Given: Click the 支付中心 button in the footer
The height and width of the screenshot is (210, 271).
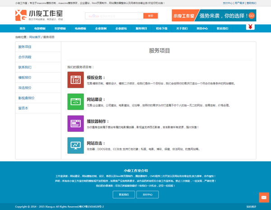Looking at the screenshot, I should coord(148,195).
